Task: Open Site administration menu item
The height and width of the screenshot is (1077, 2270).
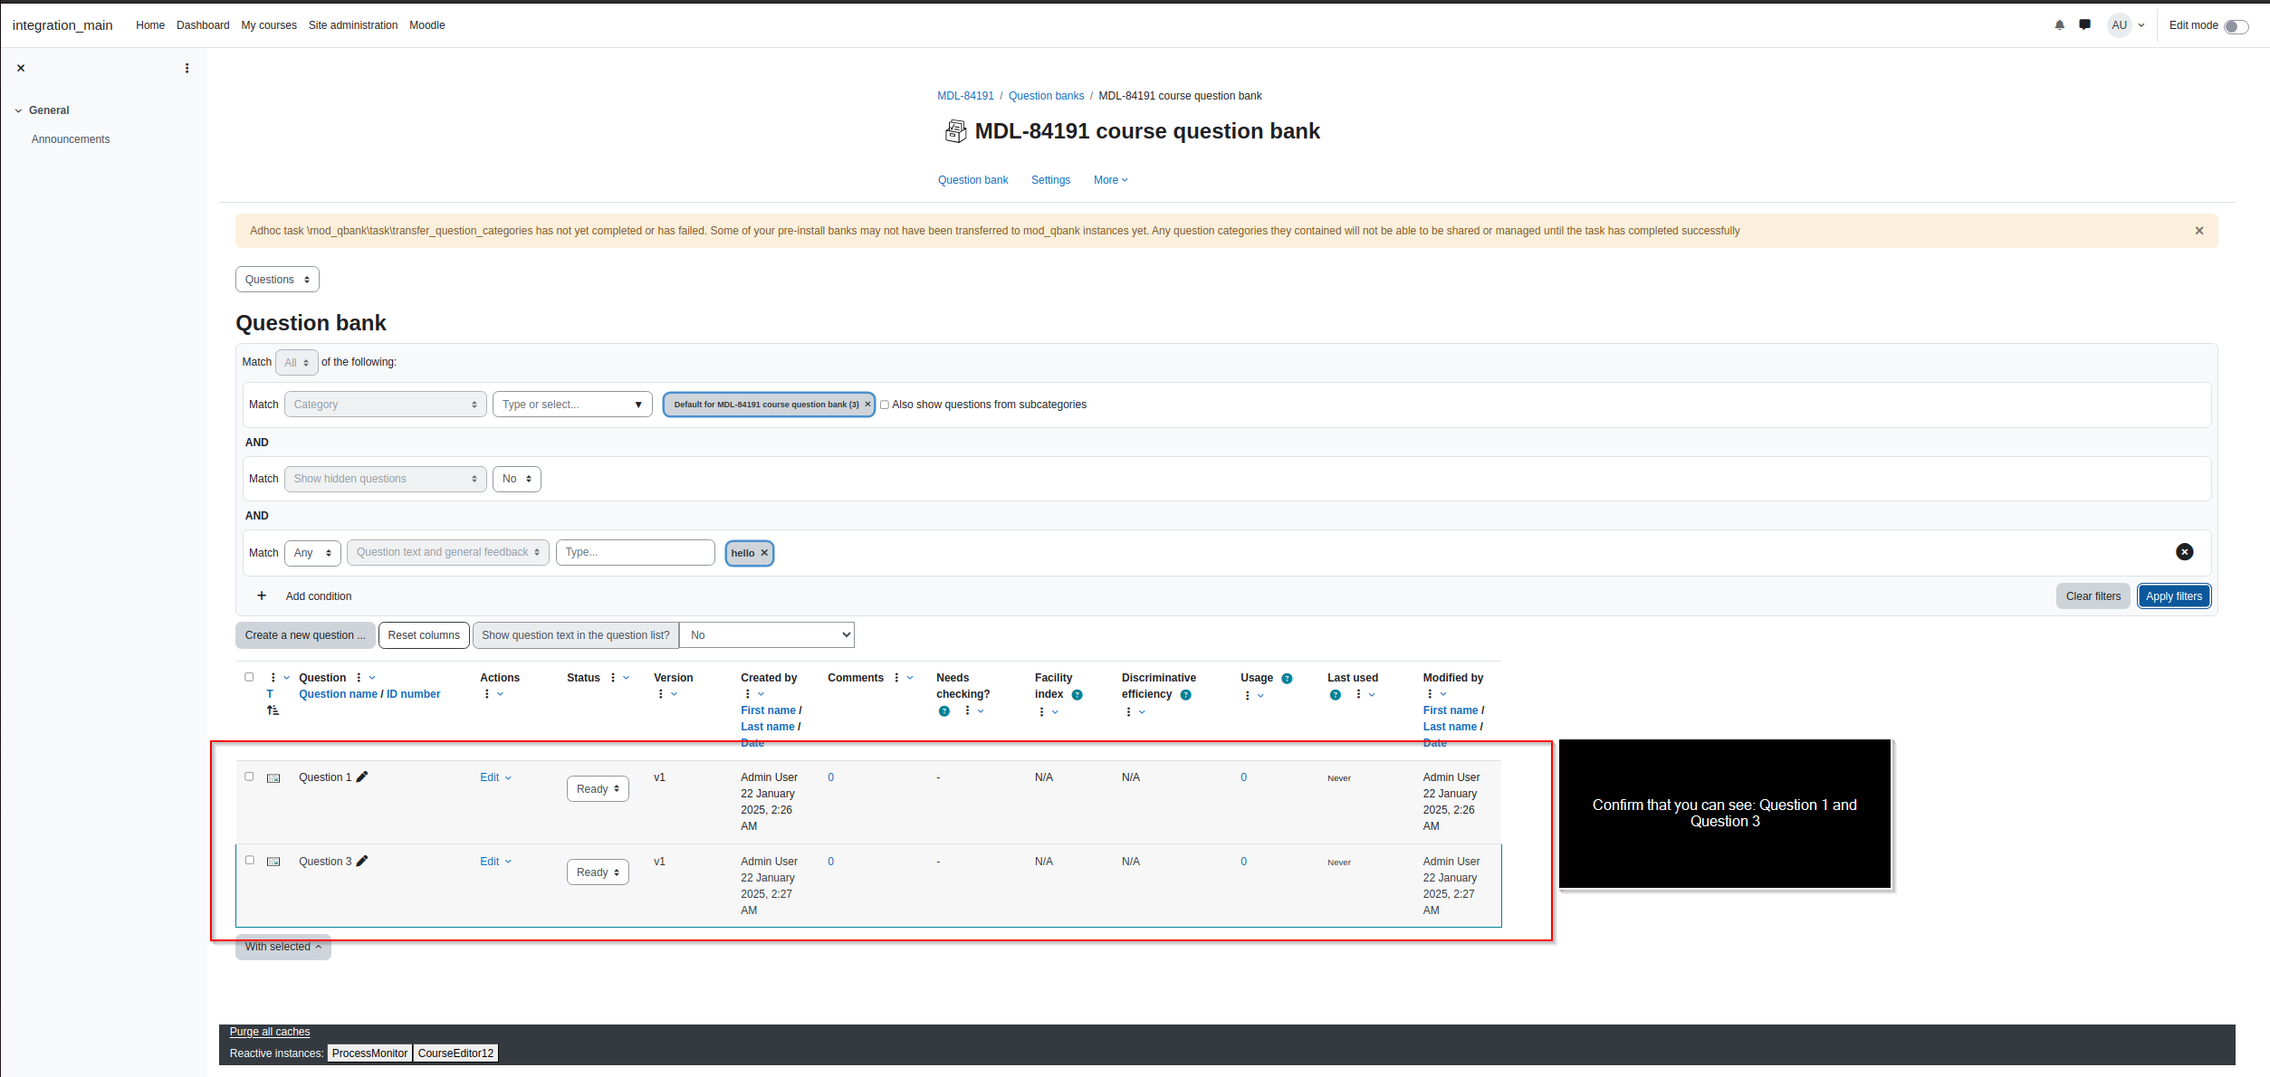Action: 353,25
